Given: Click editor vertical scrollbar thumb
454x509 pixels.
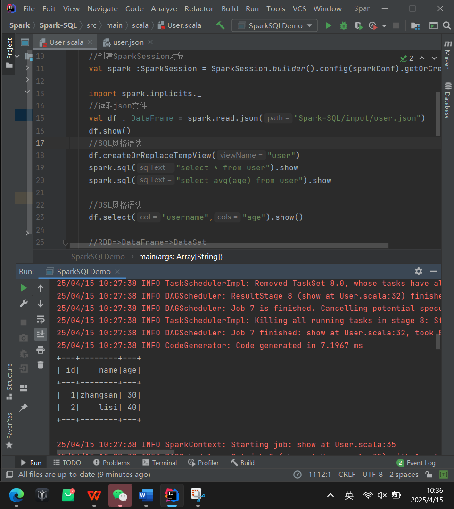Looking at the screenshot, I should [x=438, y=114].
